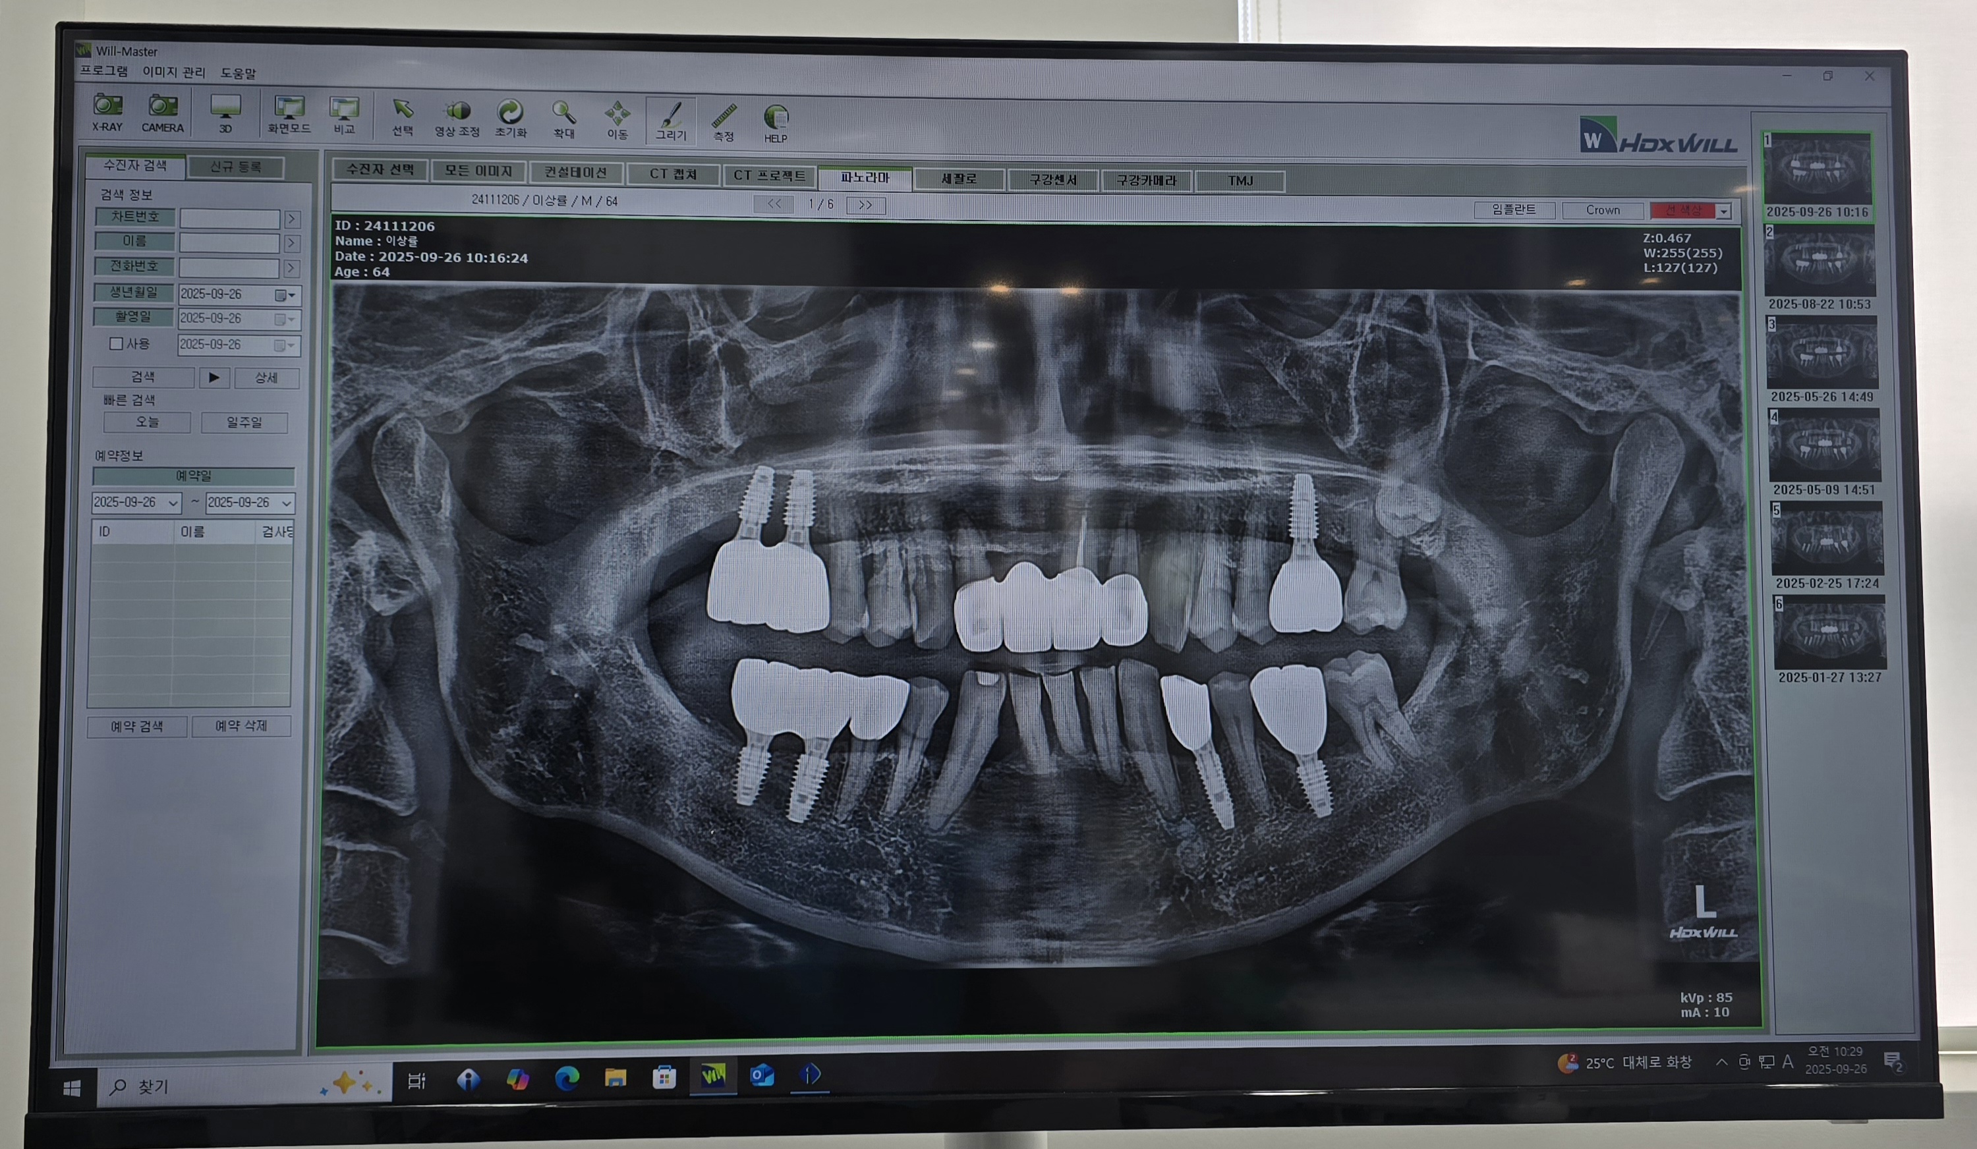The width and height of the screenshot is (1977, 1149).
Task: Expand the red color selection dropdown arrow
Action: point(1723,211)
